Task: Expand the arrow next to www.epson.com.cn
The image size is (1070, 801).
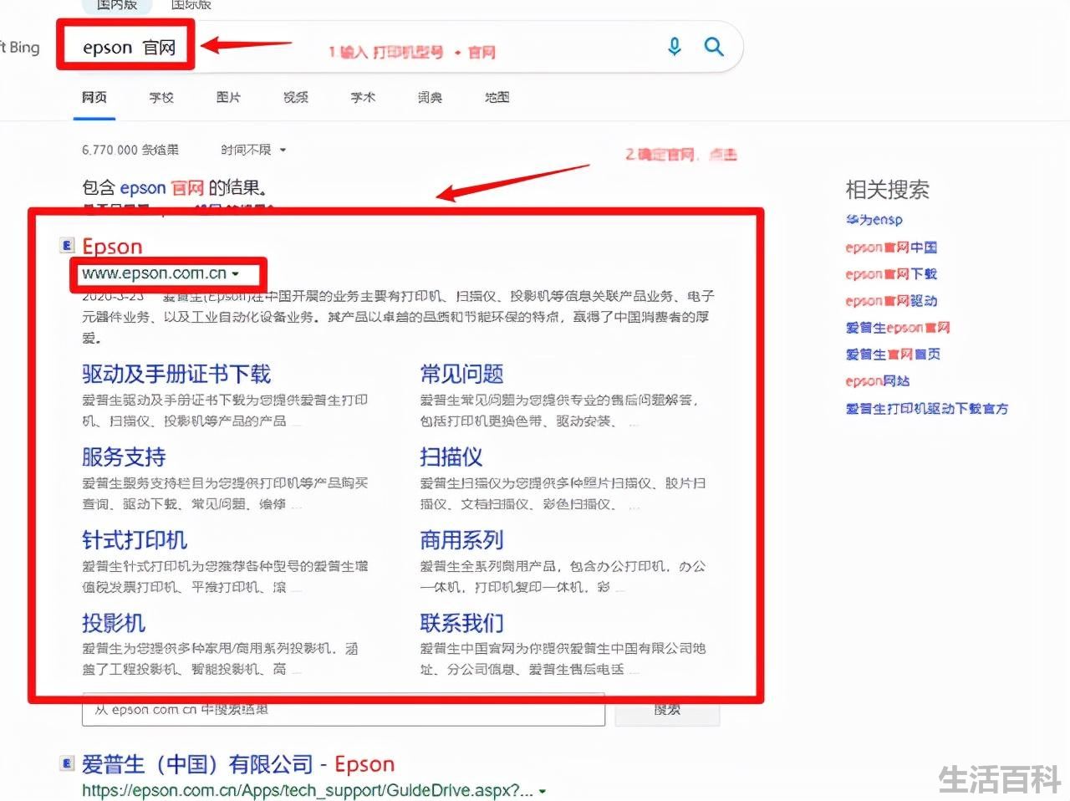Action: pos(236,274)
